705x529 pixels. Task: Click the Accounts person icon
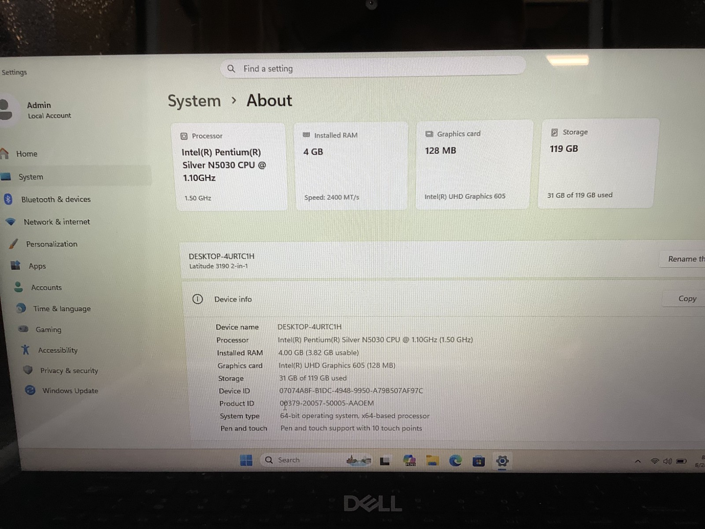[x=19, y=287]
